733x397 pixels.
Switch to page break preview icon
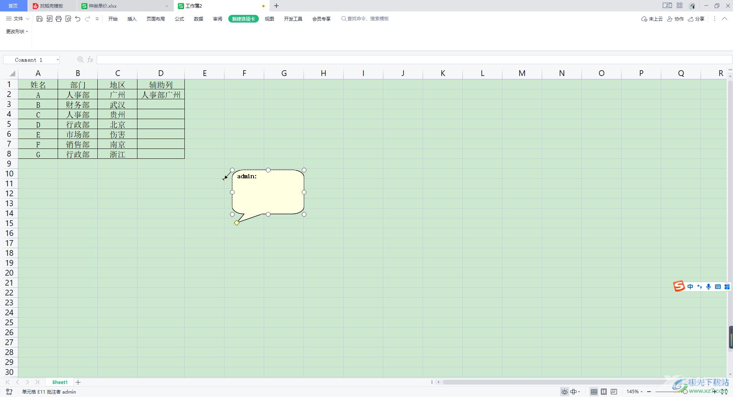pos(614,392)
